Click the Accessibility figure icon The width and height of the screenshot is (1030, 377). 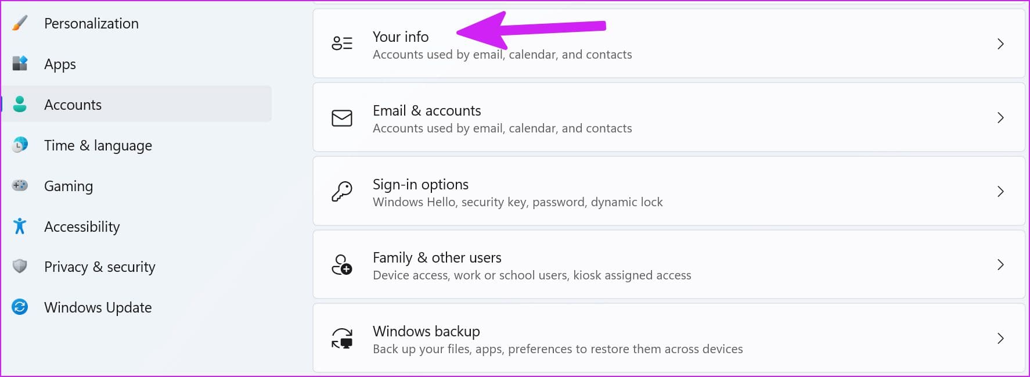point(20,226)
